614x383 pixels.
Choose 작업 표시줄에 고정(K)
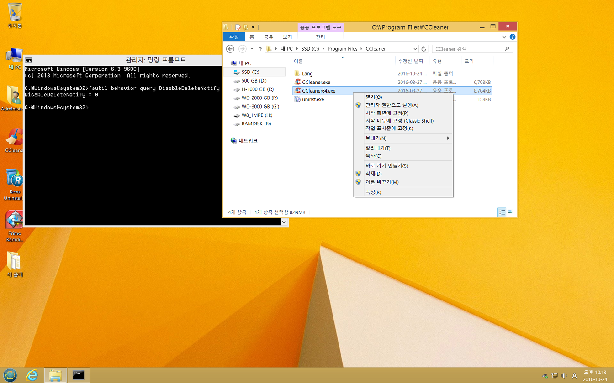(x=404, y=129)
